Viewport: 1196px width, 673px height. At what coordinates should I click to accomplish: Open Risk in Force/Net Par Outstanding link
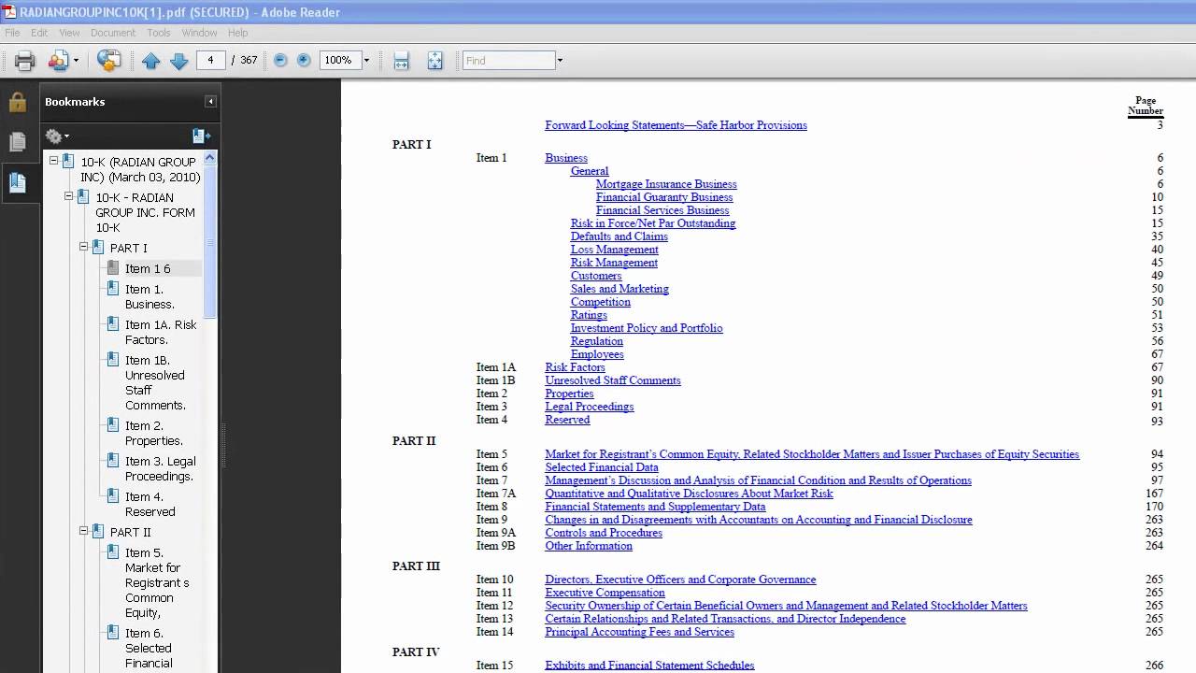(x=653, y=223)
